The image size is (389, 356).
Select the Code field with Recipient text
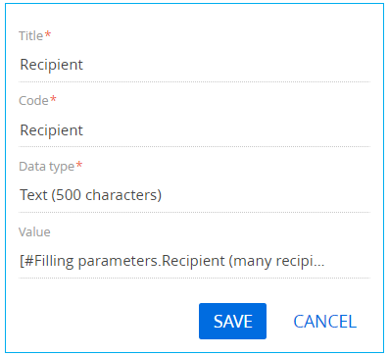point(194,130)
